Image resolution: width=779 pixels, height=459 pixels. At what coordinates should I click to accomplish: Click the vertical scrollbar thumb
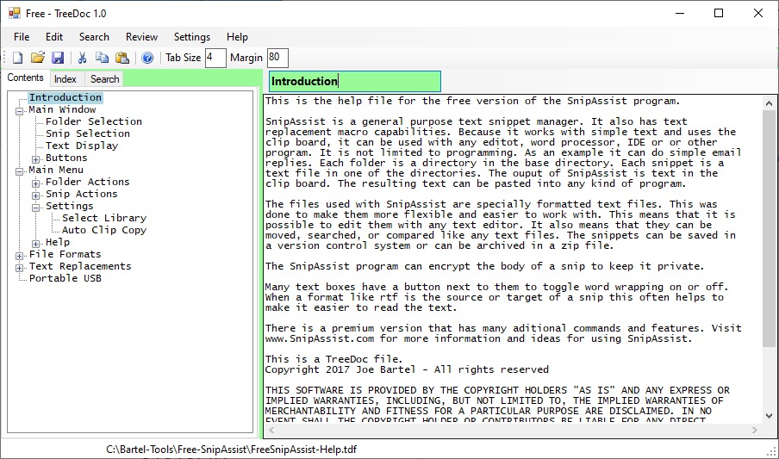[x=769, y=228]
